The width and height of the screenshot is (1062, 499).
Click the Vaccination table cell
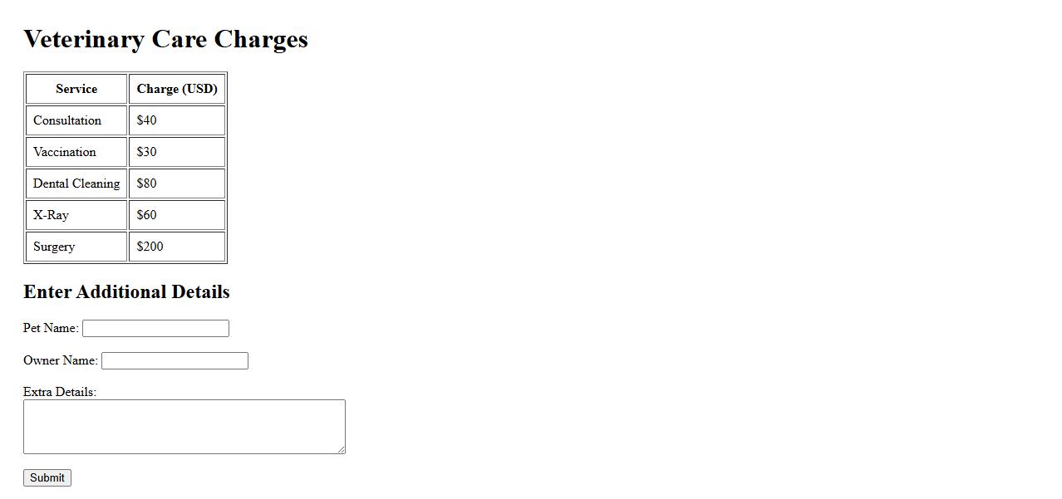(65, 152)
